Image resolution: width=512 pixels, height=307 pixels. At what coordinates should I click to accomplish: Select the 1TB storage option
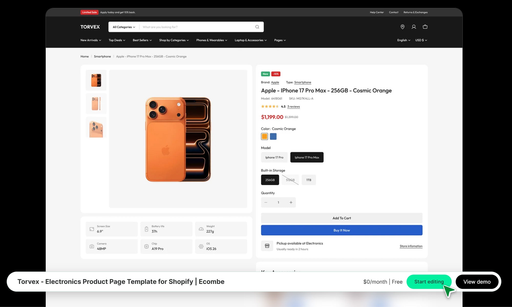point(308,180)
